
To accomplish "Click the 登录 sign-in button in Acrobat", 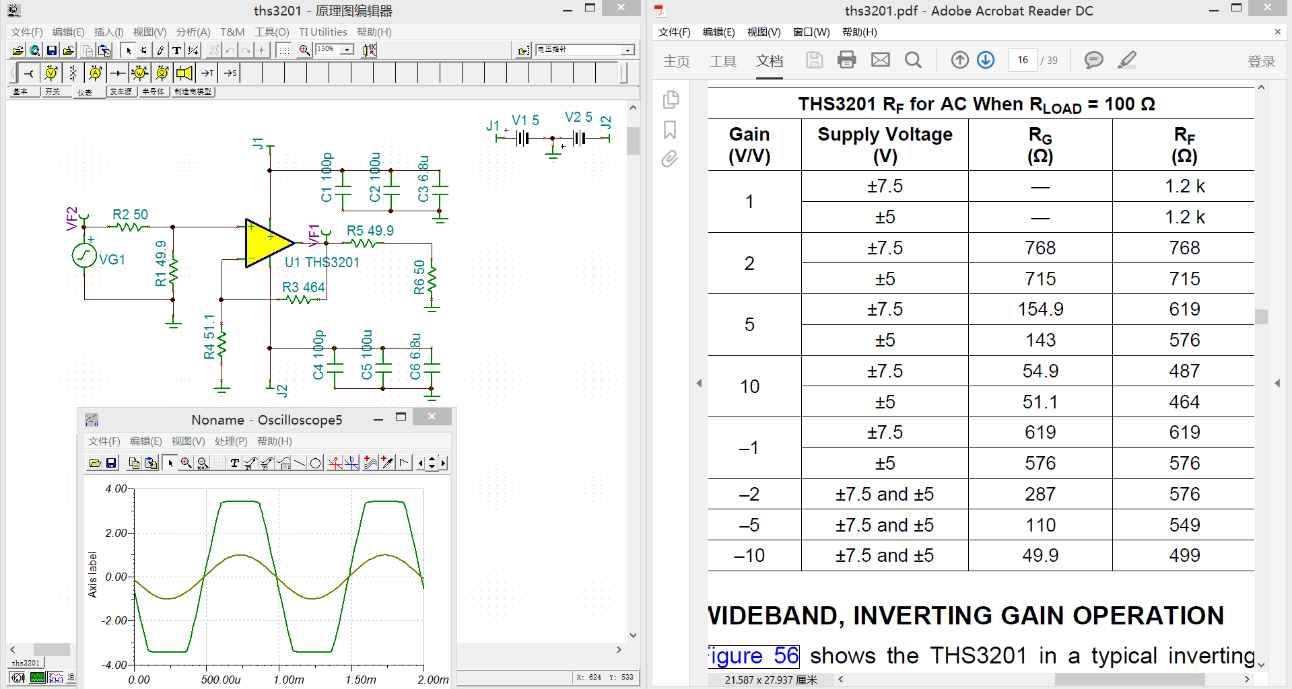I will [x=1262, y=61].
